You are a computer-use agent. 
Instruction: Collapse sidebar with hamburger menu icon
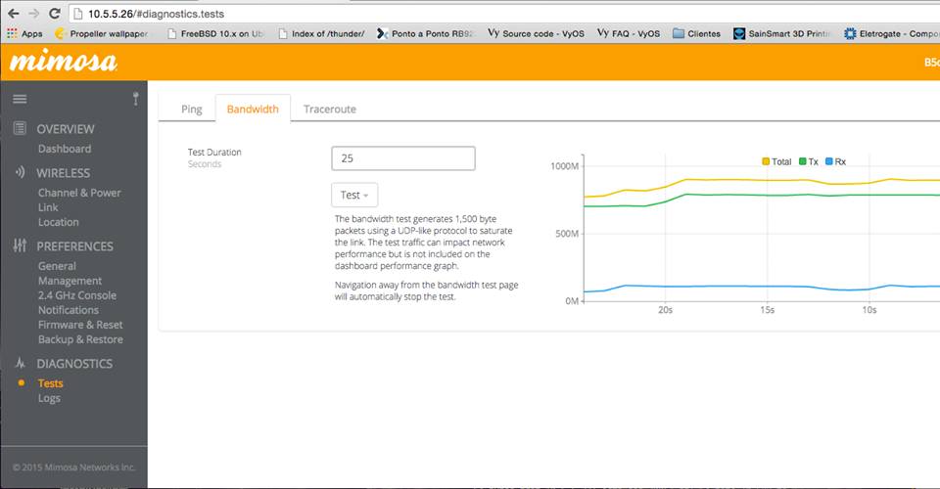20,99
